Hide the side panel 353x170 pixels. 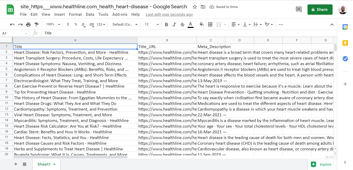(345, 162)
